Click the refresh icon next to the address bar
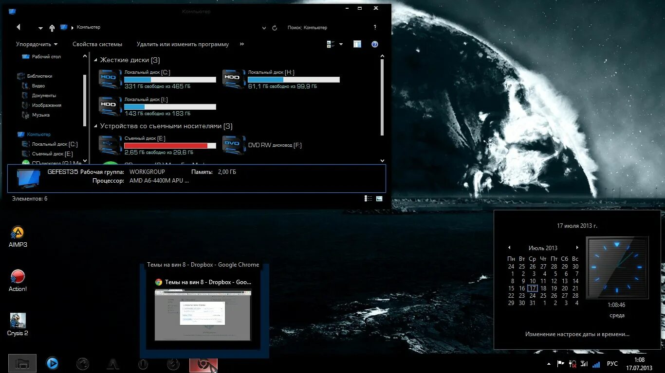Viewport: 665px width, 373px height. pos(274,28)
